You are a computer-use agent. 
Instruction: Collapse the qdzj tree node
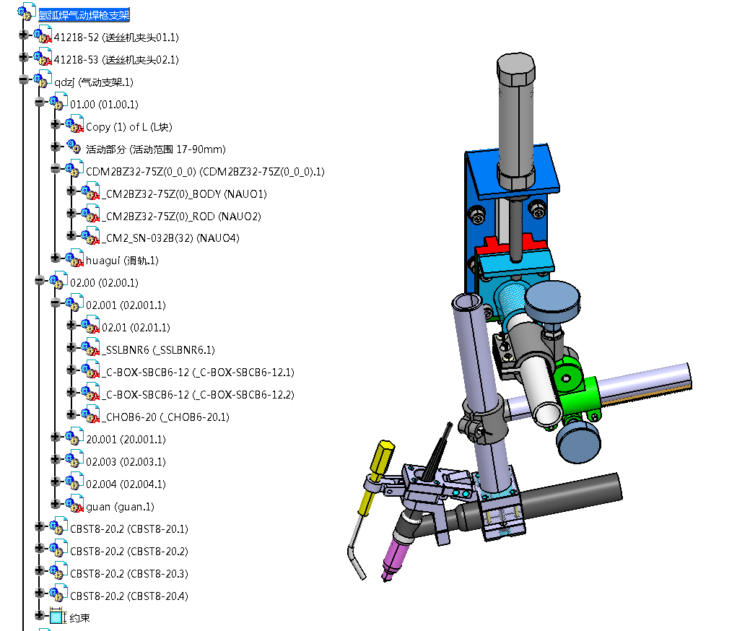point(23,79)
